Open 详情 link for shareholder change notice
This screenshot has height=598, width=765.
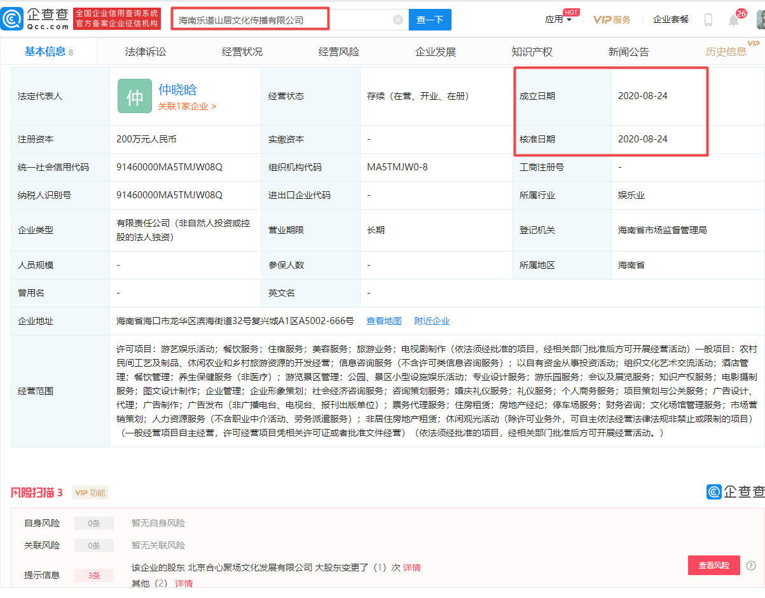point(412,567)
